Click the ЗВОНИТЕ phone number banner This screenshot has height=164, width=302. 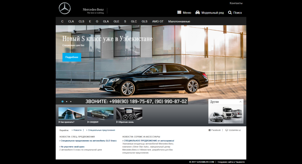tap(136, 101)
